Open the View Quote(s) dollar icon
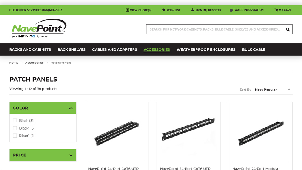The width and height of the screenshot is (302, 170). (127, 10)
